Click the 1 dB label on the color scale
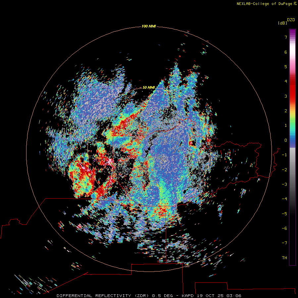The height and width of the screenshot is (298, 298). tap(286, 125)
